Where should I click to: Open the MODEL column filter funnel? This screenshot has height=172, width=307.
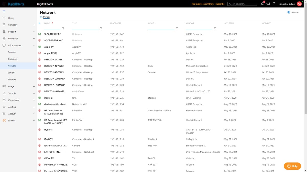(177, 29)
